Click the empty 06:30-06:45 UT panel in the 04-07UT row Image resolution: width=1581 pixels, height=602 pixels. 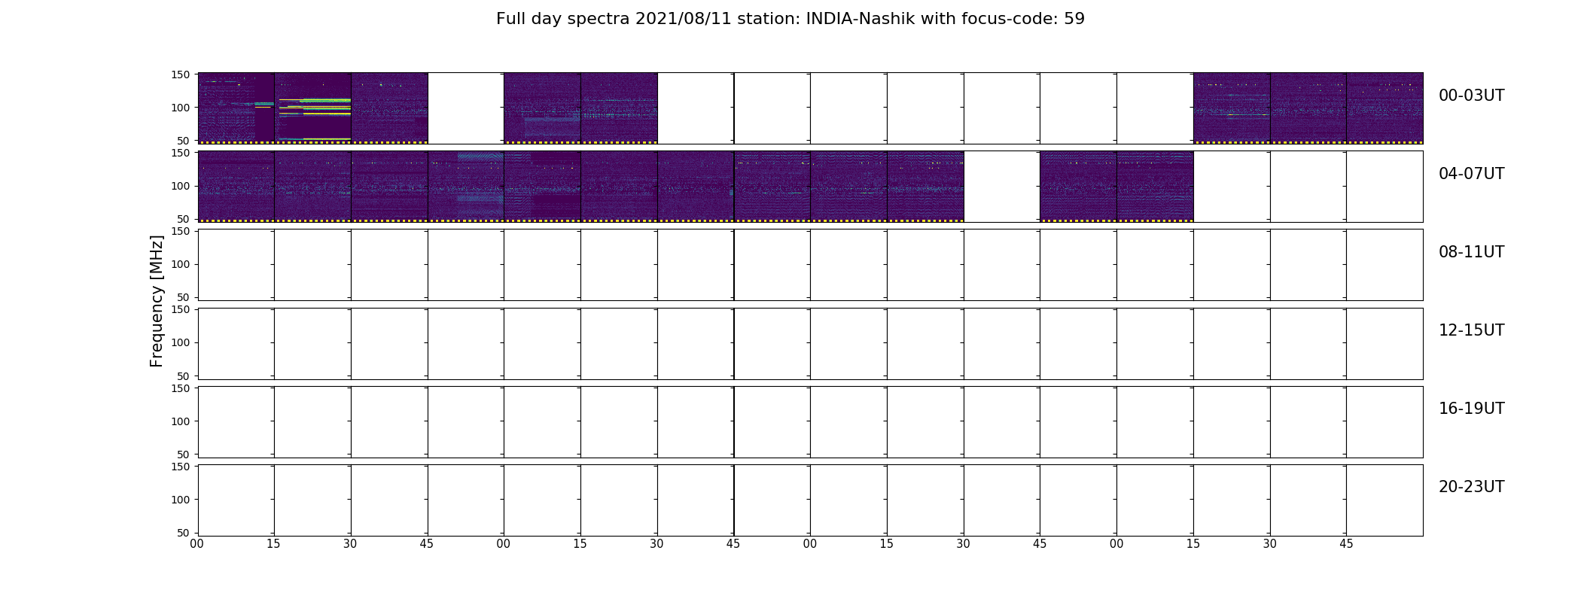1002,187
